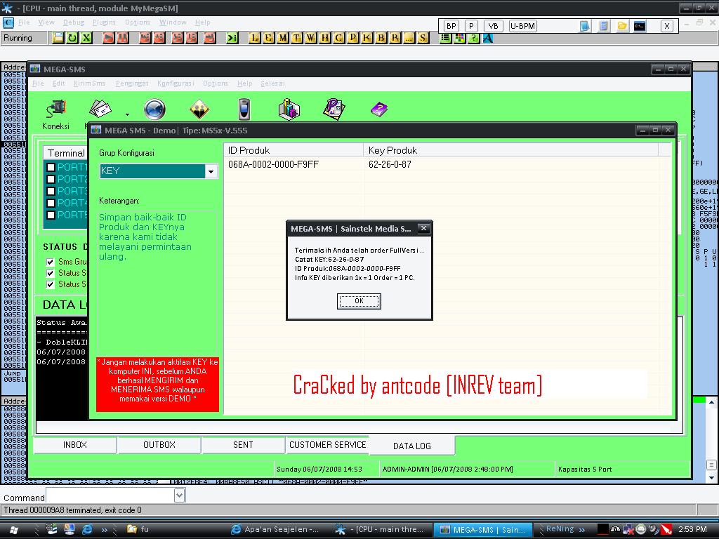Select the DATA LOG tab
This screenshot has height=539, width=719.
[x=411, y=446]
